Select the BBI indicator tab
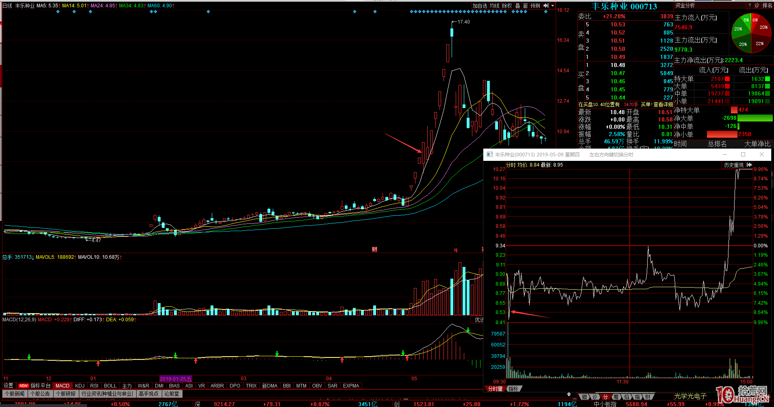The image size is (774, 407). pyautogui.click(x=287, y=385)
